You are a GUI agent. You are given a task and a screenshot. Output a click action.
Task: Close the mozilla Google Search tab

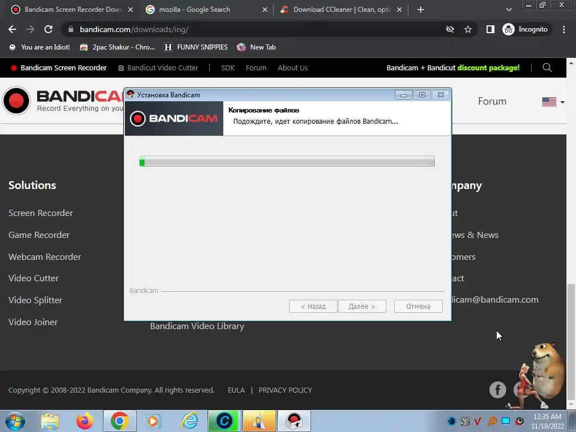[265, 10]
